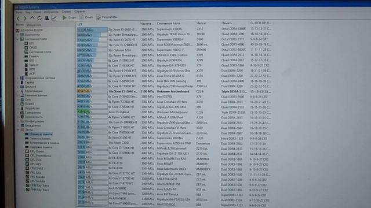Open Результаты from the toolbar
Screen dimensions: 371x208
point(107,17)
